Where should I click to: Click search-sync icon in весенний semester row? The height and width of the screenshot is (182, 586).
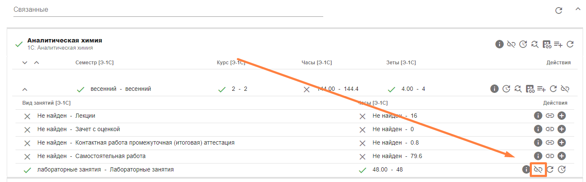pyautogui.click(x=518, y=89)
